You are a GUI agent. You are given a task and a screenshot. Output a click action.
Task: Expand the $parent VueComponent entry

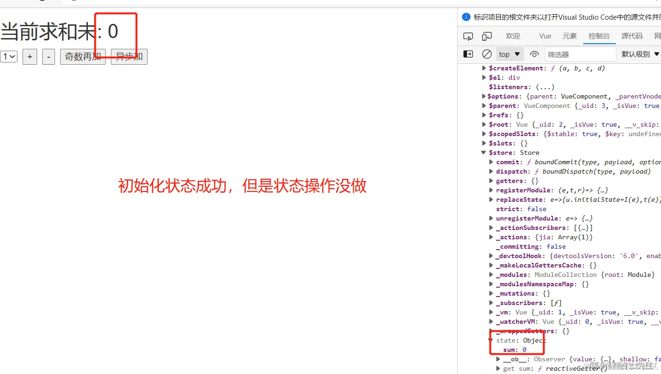click(484, 106)
